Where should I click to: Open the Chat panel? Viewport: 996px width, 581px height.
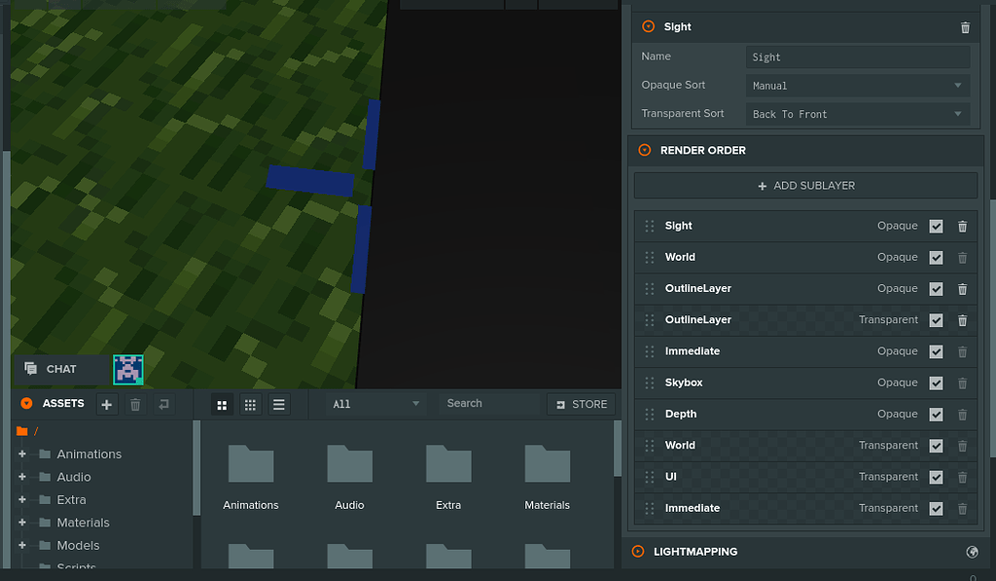coord(53,369)
